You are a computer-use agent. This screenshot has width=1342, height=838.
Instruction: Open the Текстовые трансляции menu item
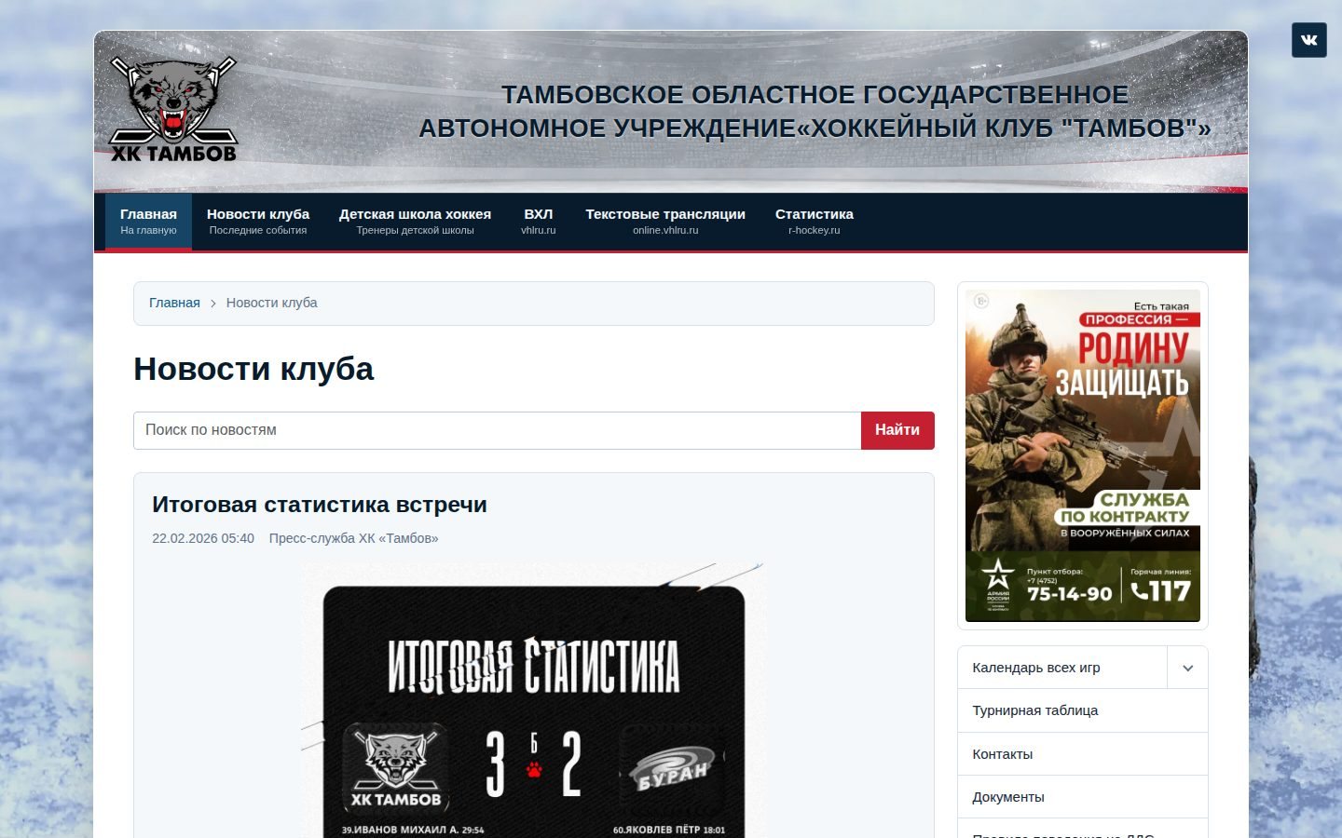[665, 222]
